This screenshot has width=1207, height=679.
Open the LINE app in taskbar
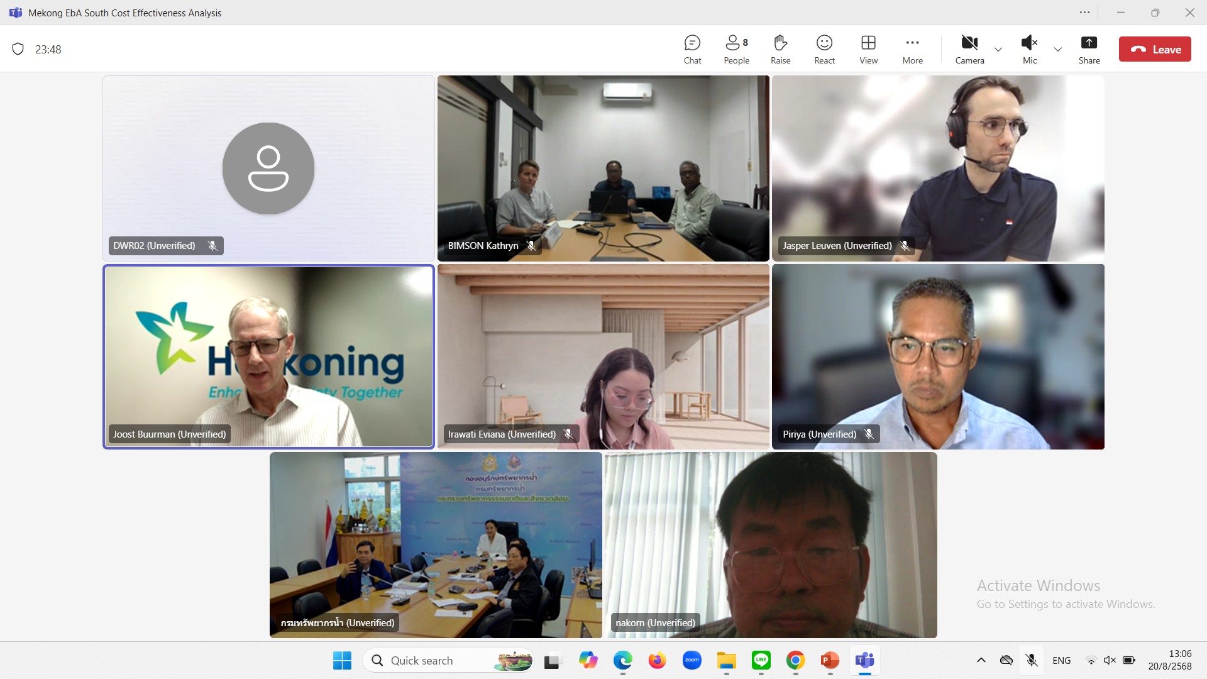pyautogui.click(x=761, y=660)
